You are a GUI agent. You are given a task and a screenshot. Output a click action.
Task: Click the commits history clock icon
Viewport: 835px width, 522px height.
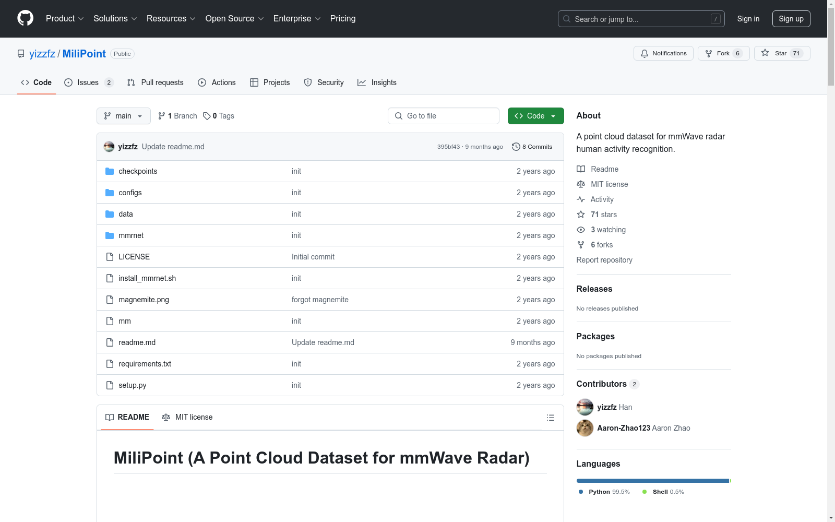[x=516, y=147]
